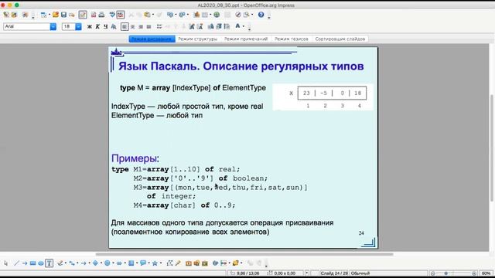Viewport: 495px width, 278px height.
Task: Choose the Rectangle drawing tool
Action: tap(32, 263)
